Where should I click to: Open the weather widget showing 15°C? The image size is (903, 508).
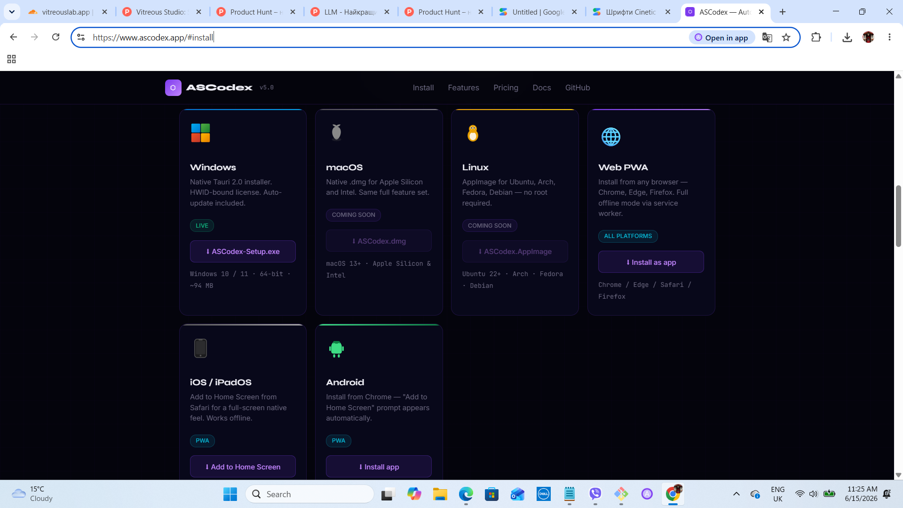[32, 494]
